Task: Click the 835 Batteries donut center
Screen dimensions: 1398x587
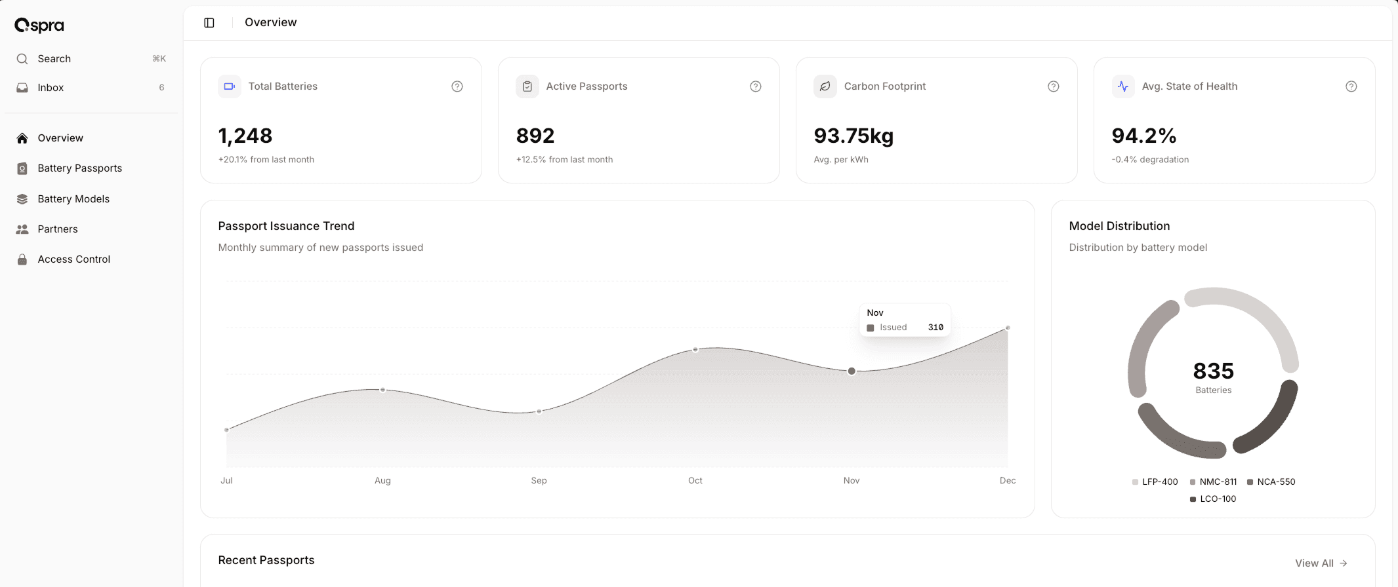Action: 1214,377
